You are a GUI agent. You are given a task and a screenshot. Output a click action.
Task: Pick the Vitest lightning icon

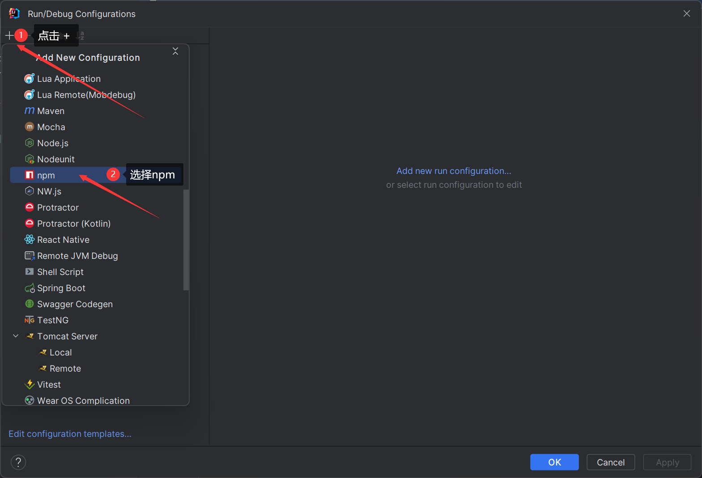[30, 385]
